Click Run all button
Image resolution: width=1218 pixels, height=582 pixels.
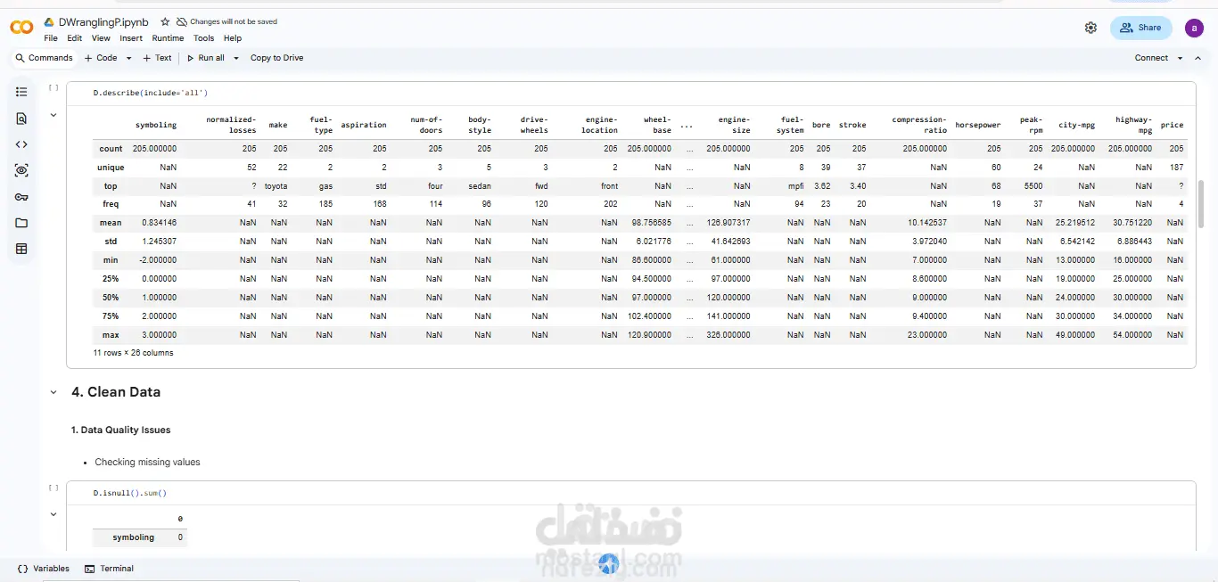[x=205, y=58]
